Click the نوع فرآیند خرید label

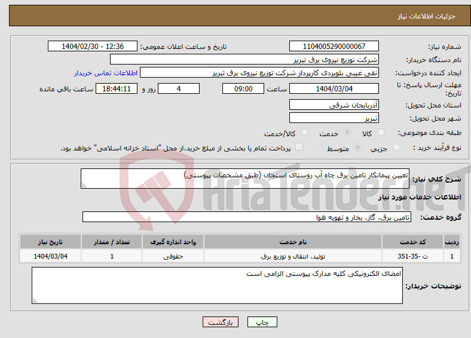click(x=438, y=148)
